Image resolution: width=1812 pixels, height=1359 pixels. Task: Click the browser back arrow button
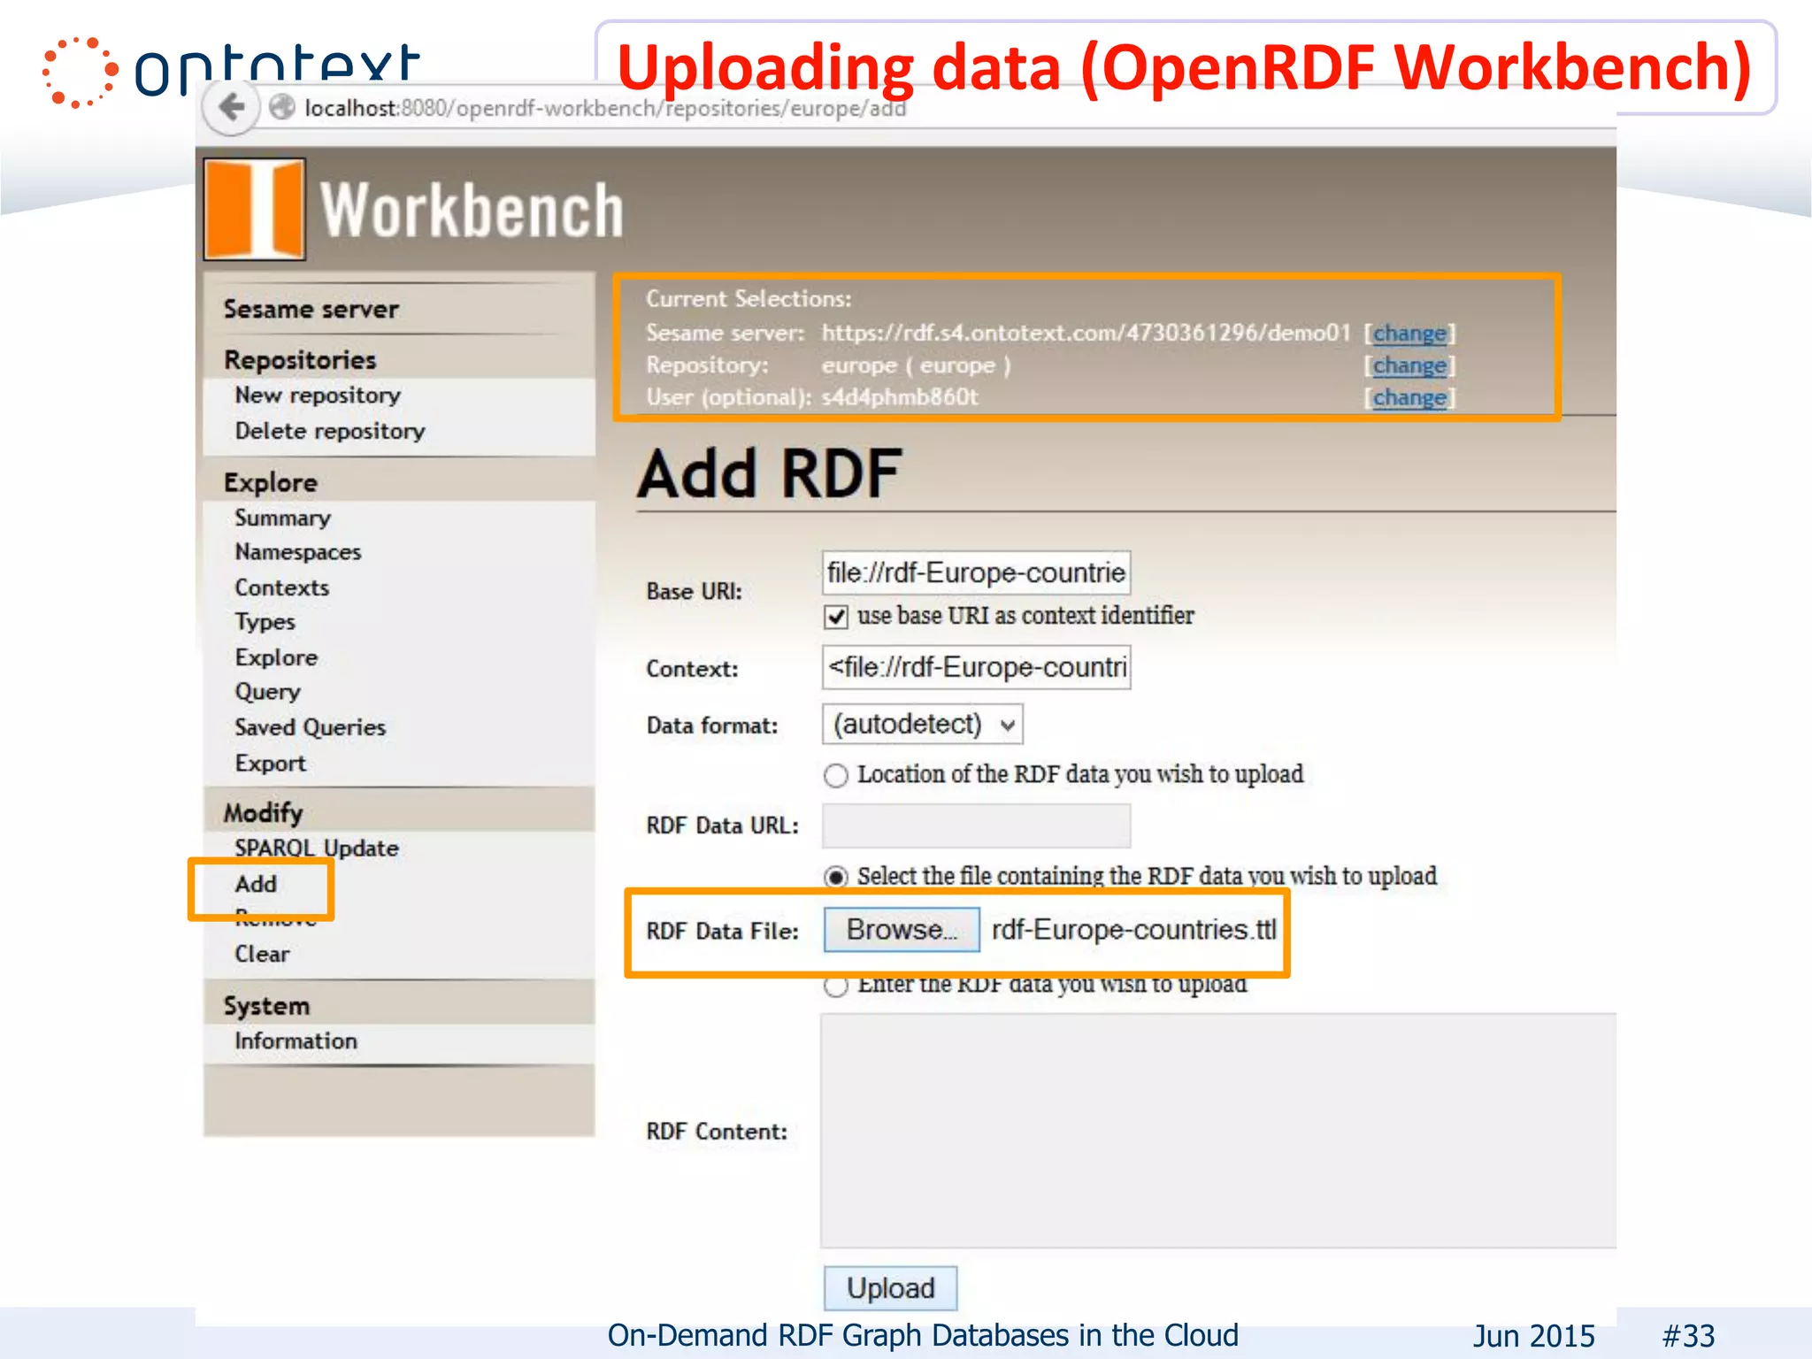[x=231, y=108]
